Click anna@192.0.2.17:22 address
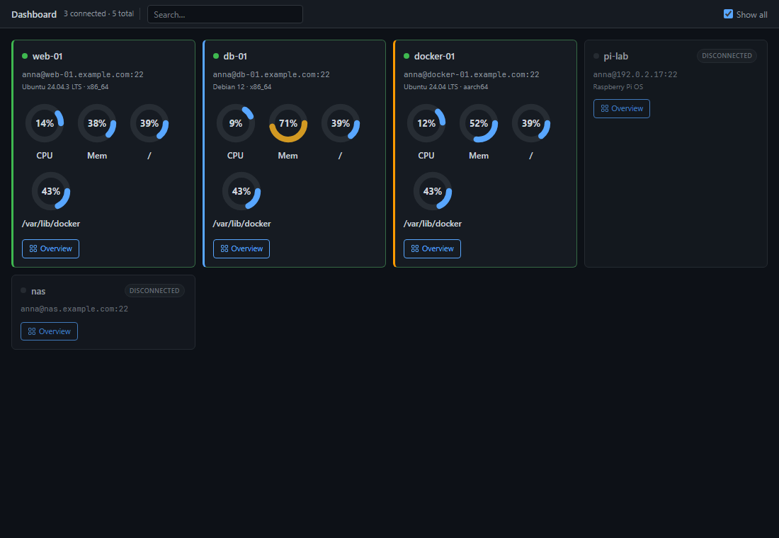The height and width of the screenshot is (538, 779). (635, 74)
